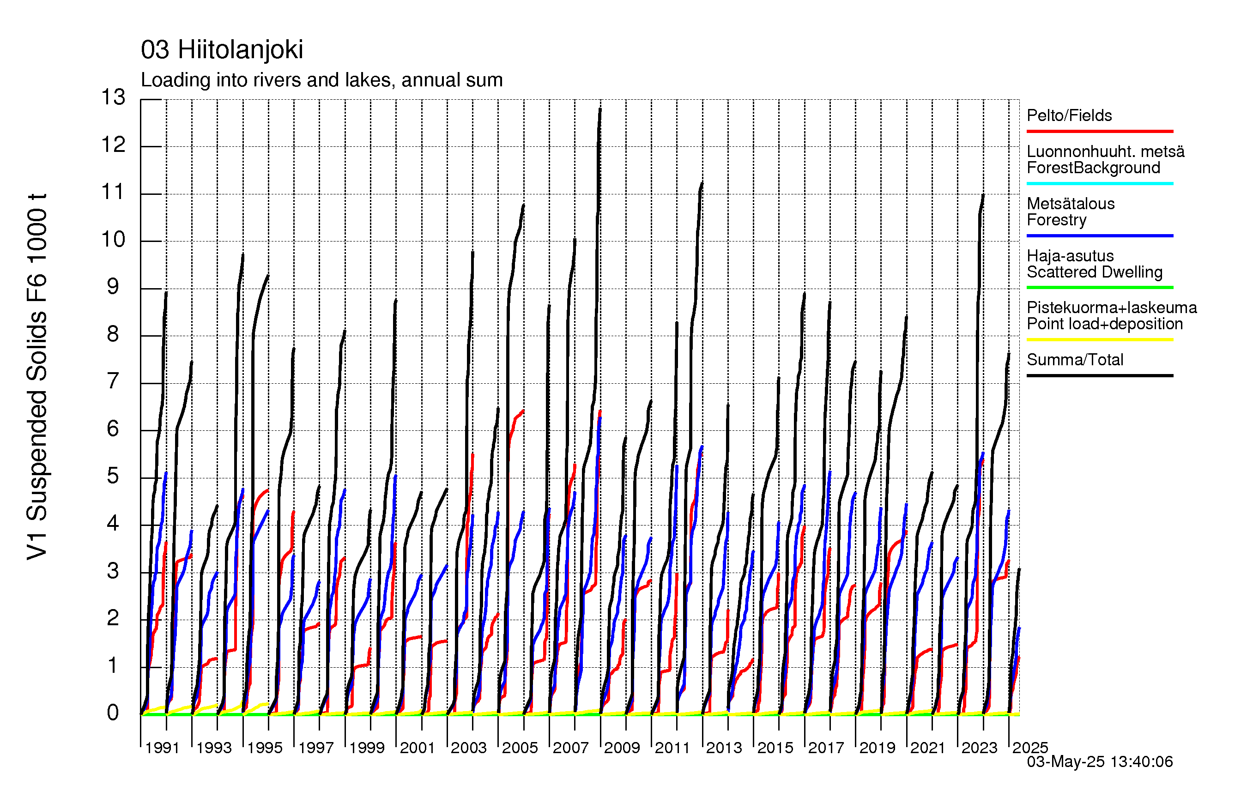1247x785 pixels.
Task: Click the y-axis value 6
Action: [x=113, y=429]
